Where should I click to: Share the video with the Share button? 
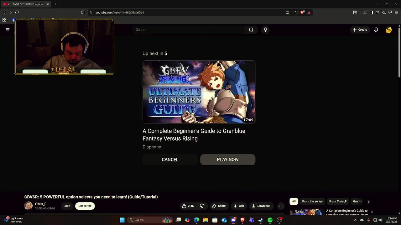click(x=219, y=206)
